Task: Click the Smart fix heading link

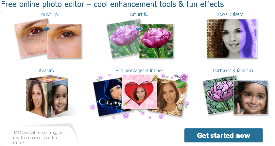Action: click(x=139, y=14)
